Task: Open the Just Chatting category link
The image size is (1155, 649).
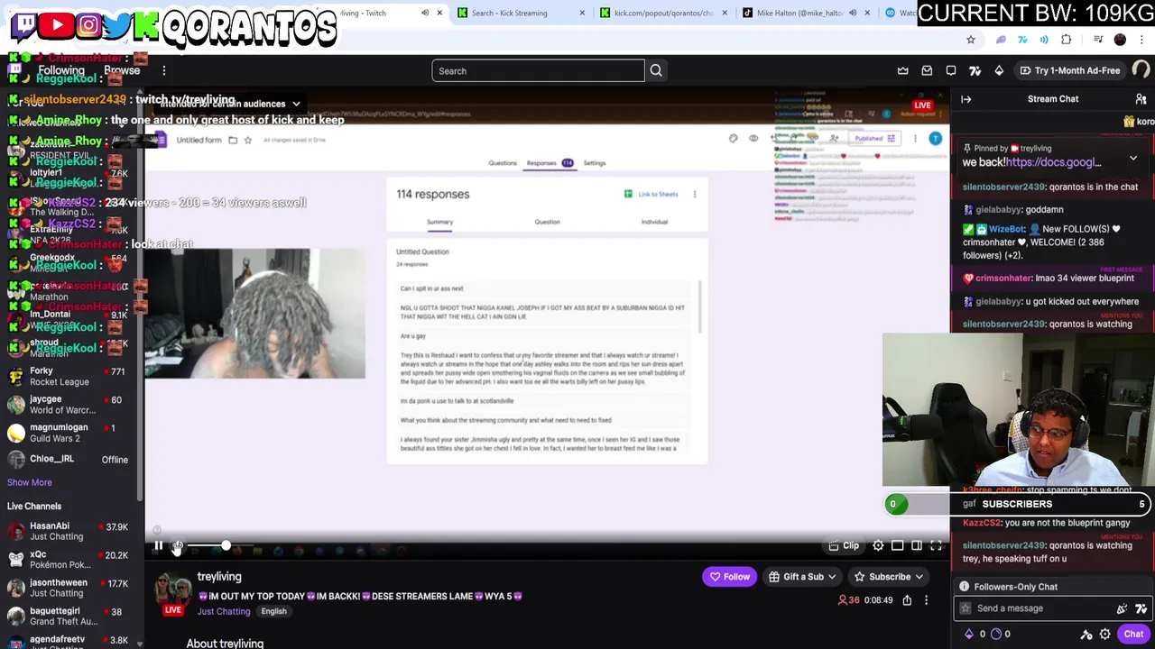Action: click(224, 611)
